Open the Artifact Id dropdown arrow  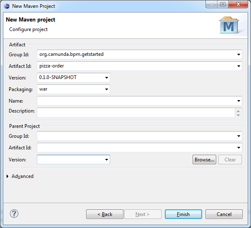239,66
